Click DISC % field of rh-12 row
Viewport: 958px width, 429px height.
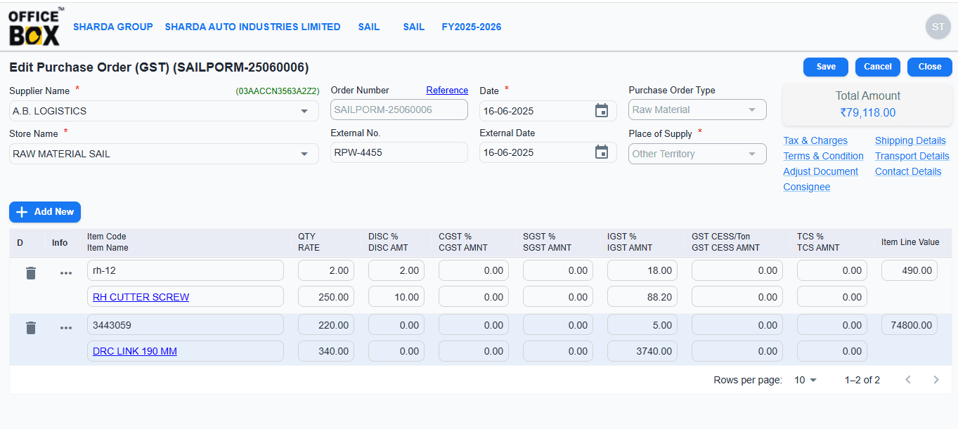pos(396,270)
